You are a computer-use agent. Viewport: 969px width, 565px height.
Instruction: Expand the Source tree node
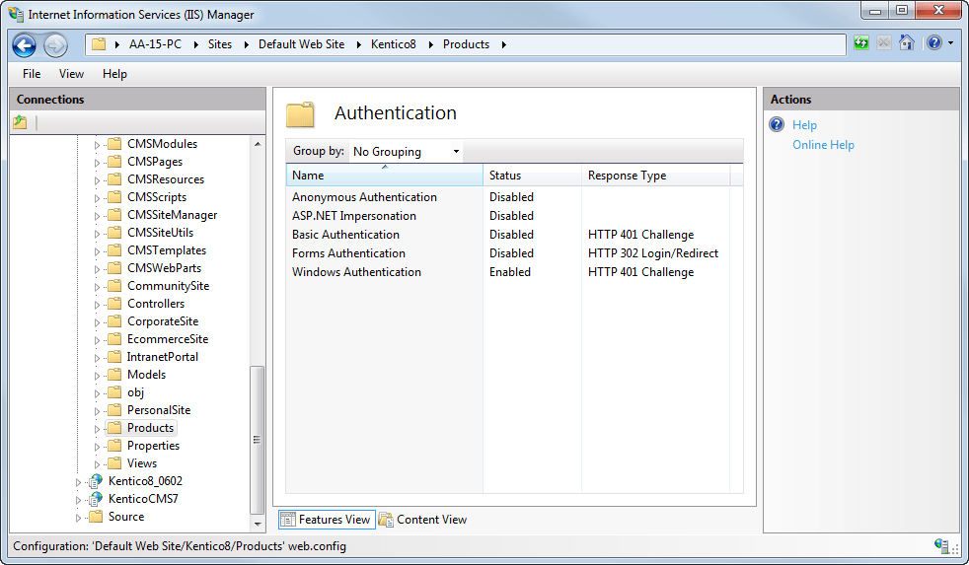[x=78, y=518]
